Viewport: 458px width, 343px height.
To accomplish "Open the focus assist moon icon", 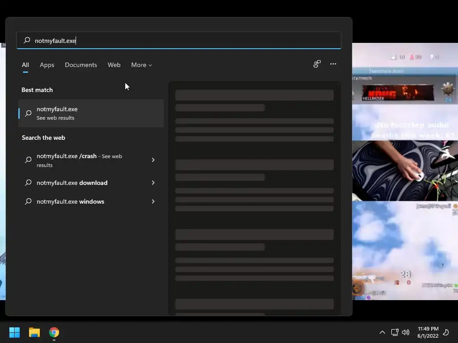I will (446, 332).
